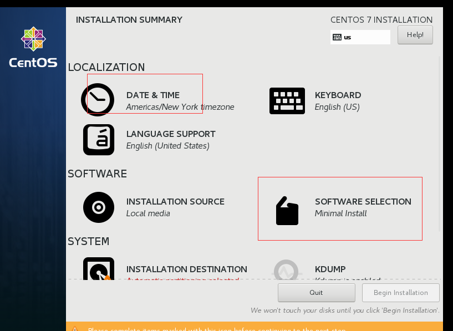Open the Kdump icon
Image resolution: width=453 pixels, height=331 pixels.
click(x=286, y=270)
